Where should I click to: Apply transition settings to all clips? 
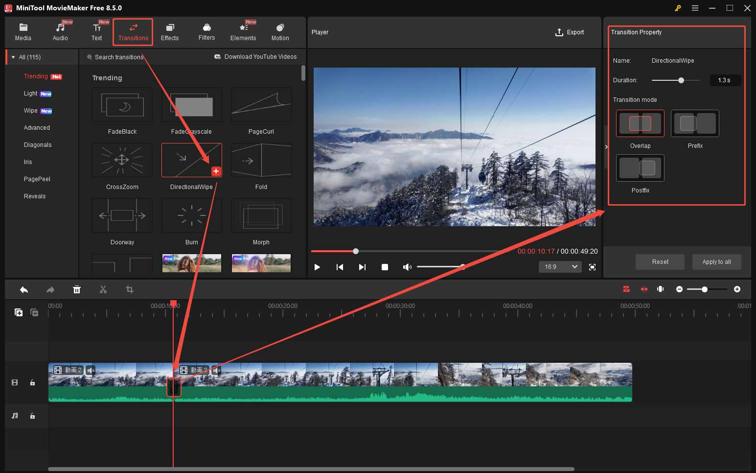716,261
